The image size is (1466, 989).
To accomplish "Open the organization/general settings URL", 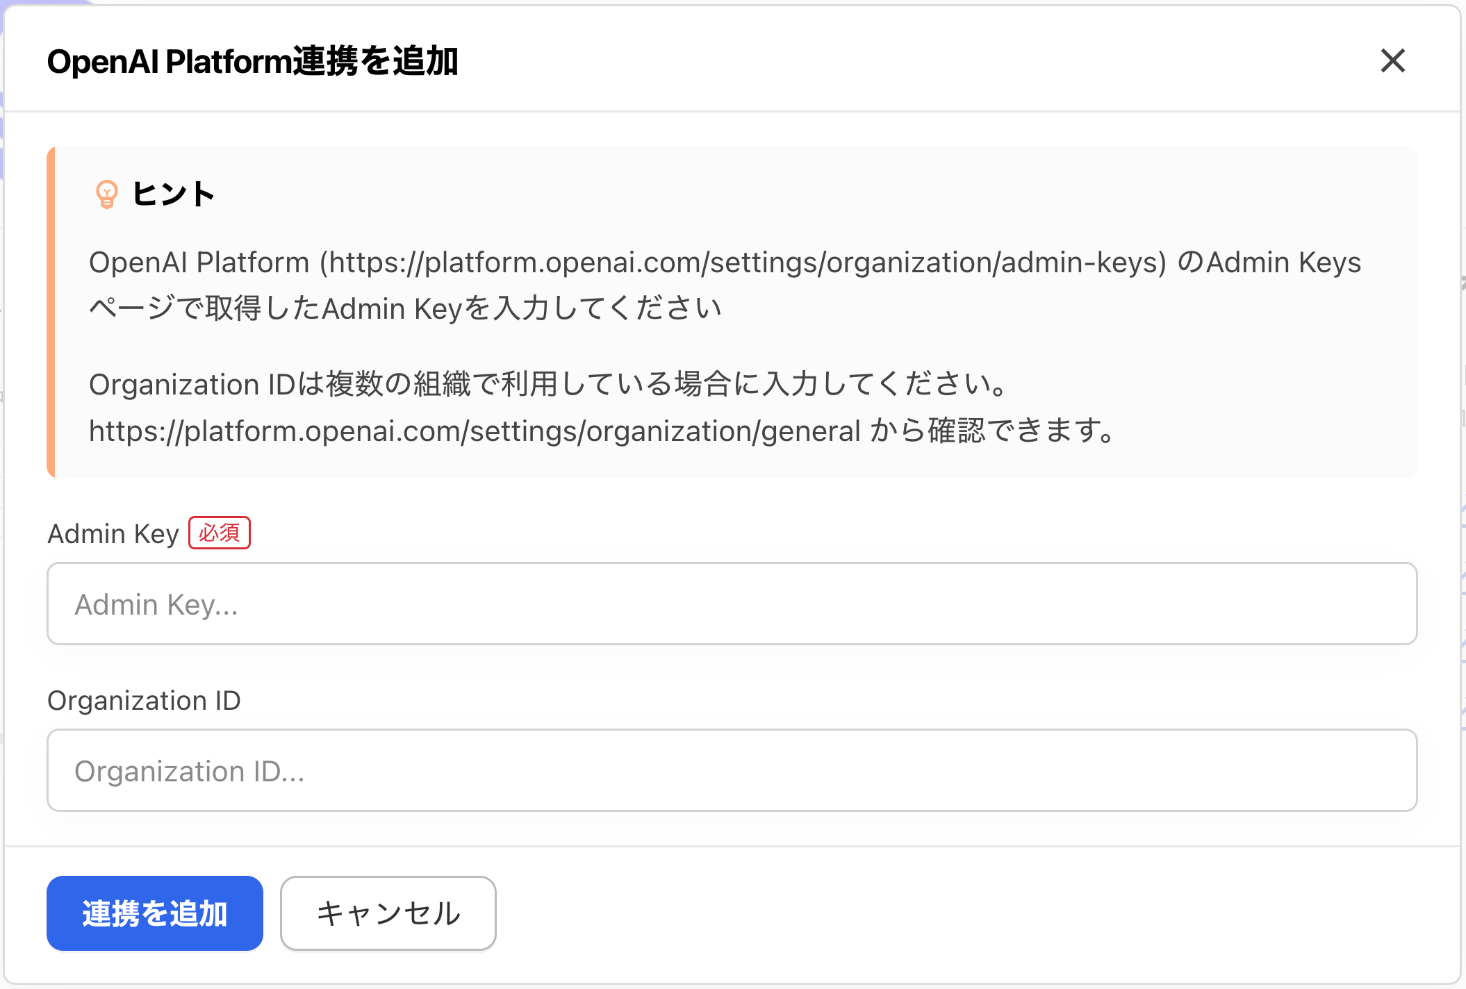I will pos(475,431).
